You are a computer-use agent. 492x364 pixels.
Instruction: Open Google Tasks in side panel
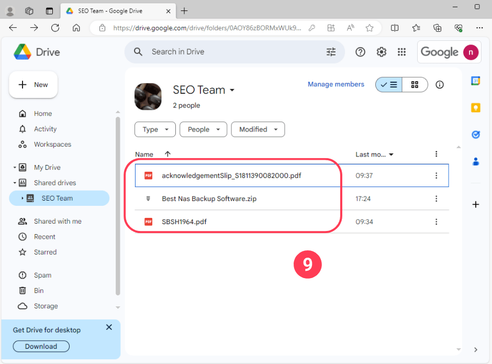tap(475, 135)
